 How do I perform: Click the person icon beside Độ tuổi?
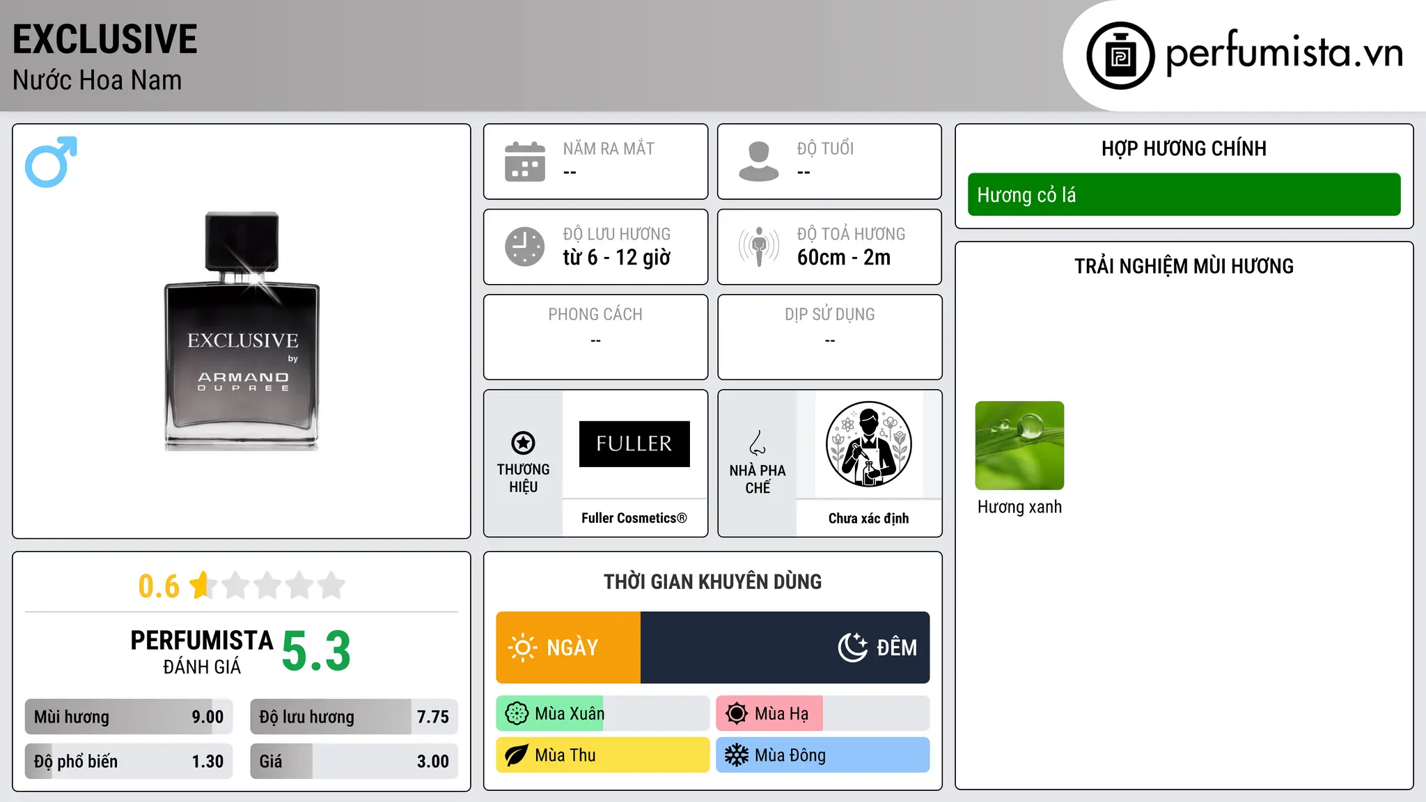tap(759, 162)
